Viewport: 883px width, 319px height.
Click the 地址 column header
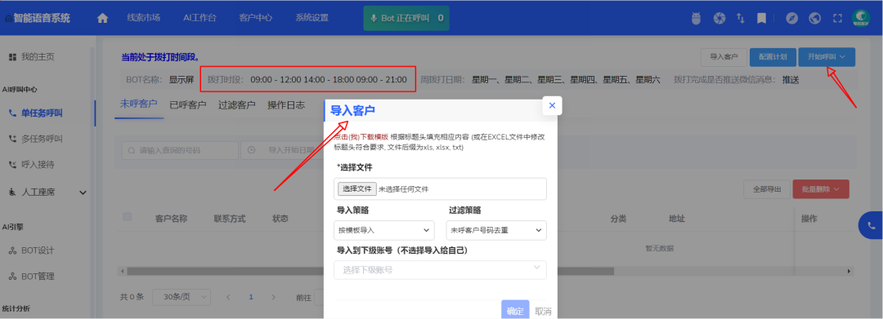[x=677, y=219]
